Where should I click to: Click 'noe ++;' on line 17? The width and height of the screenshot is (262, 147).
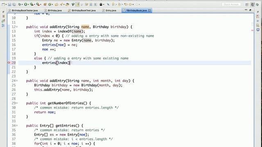[49, 49]
